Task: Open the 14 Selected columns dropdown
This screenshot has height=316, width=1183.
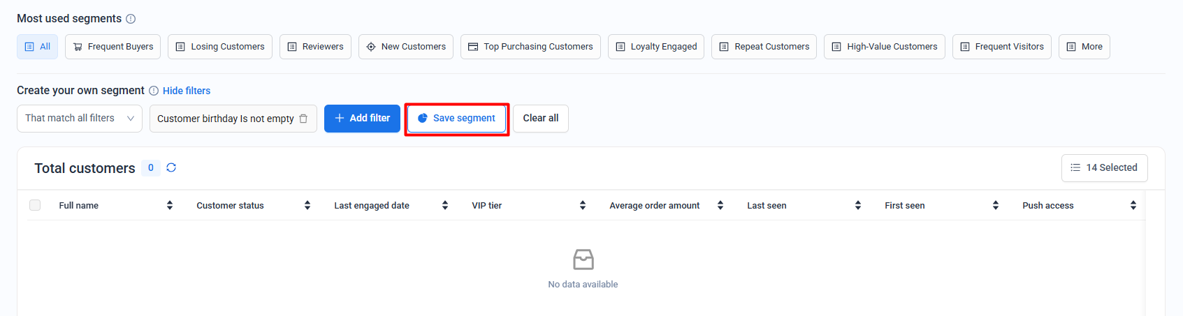Action: (1104, 168)
